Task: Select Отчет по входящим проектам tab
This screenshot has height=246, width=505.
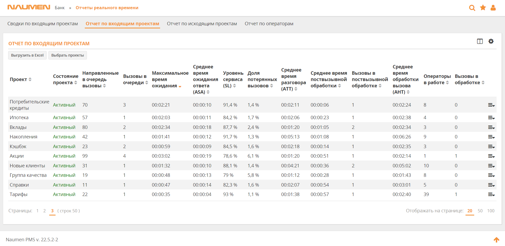Action: (122, 24)
